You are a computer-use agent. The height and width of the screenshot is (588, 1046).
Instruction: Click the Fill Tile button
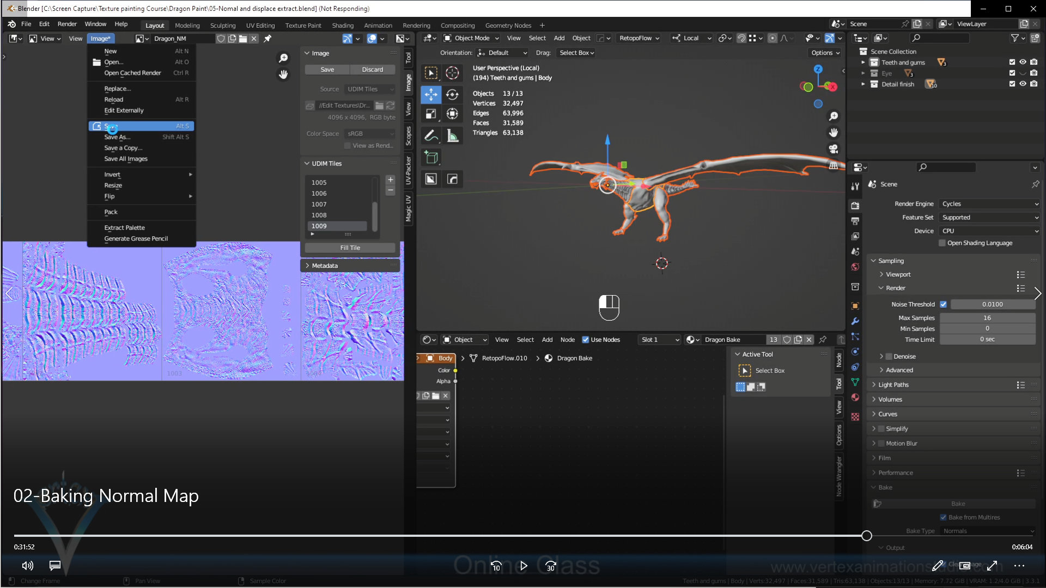350,248
